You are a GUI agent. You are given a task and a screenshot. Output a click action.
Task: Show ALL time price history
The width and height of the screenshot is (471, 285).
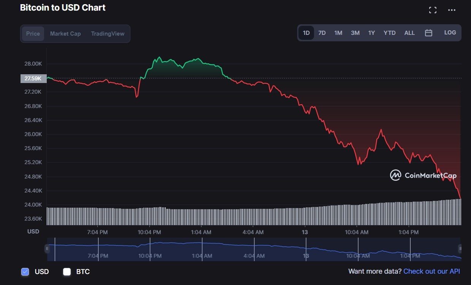tap(409, 33)
